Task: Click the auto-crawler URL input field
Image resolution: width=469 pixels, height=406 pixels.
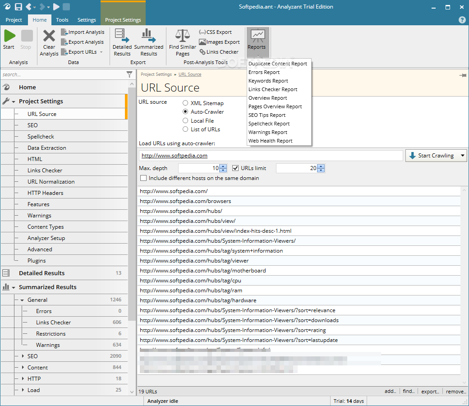Action: tap(271, 156)
